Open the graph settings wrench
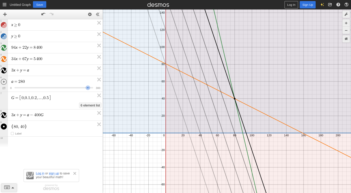This screenshot has height=193, width=351. 346,14
